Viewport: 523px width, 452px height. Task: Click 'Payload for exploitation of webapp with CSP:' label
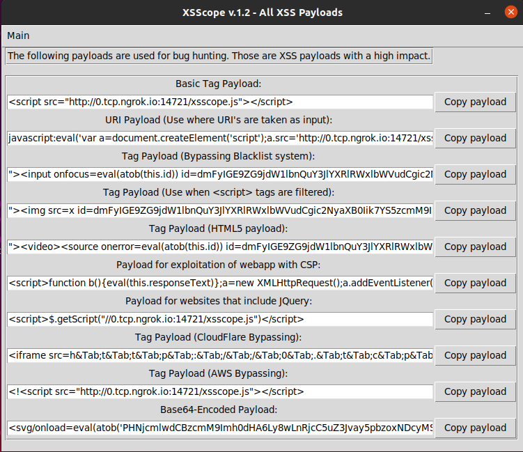[x=219, y=265]
